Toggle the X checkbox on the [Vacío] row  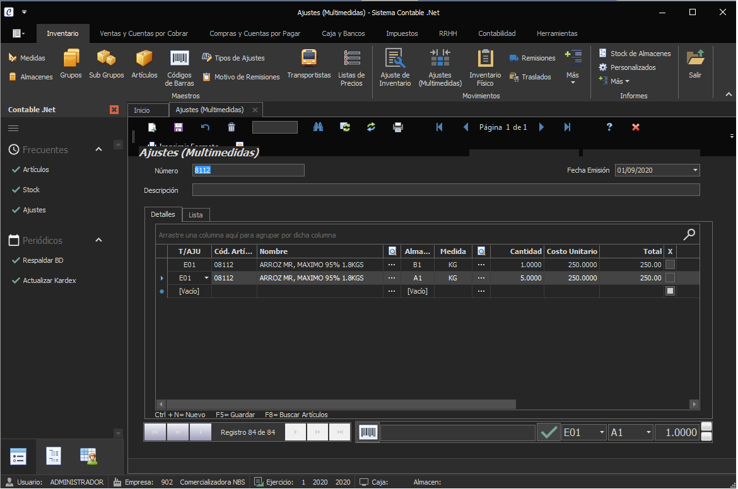(671, 291)
